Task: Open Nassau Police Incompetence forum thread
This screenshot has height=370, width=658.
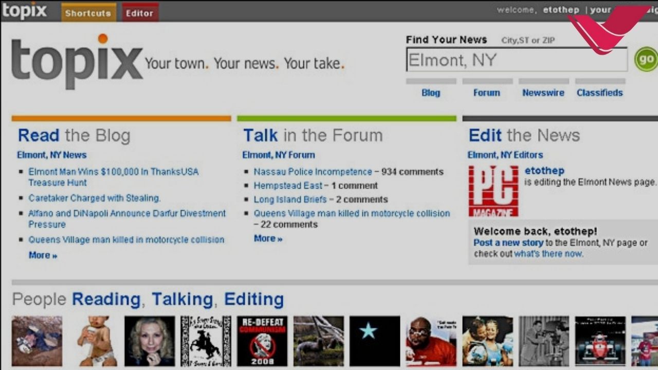Action: 313,172
